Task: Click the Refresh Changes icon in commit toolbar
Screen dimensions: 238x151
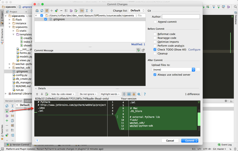Action: click(x=42, y=11)
